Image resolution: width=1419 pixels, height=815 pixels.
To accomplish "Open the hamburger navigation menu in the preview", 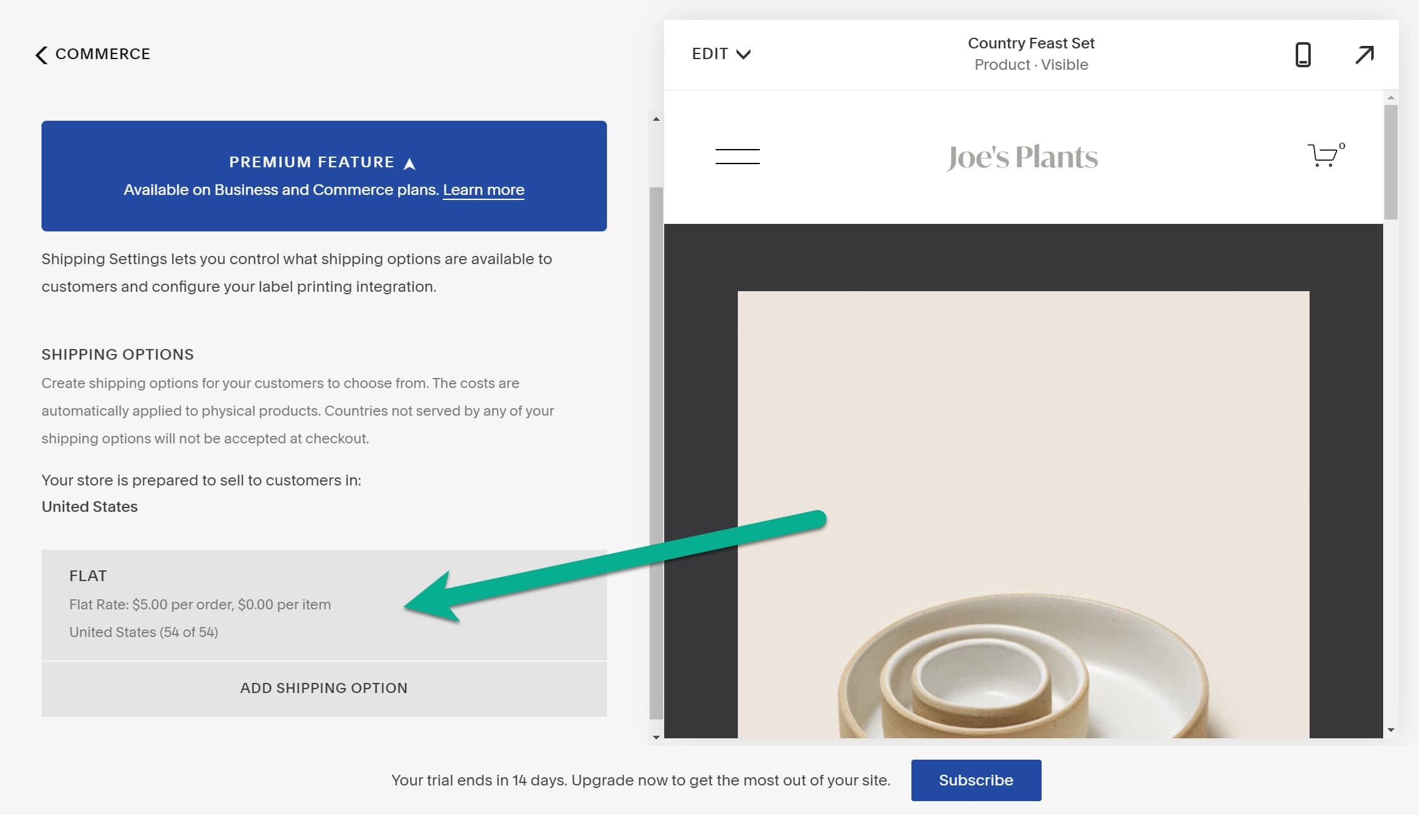I will (x=738, y=156).
